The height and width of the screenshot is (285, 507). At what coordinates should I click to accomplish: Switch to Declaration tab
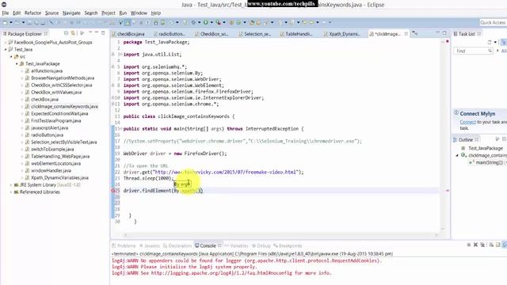point(177,245)
